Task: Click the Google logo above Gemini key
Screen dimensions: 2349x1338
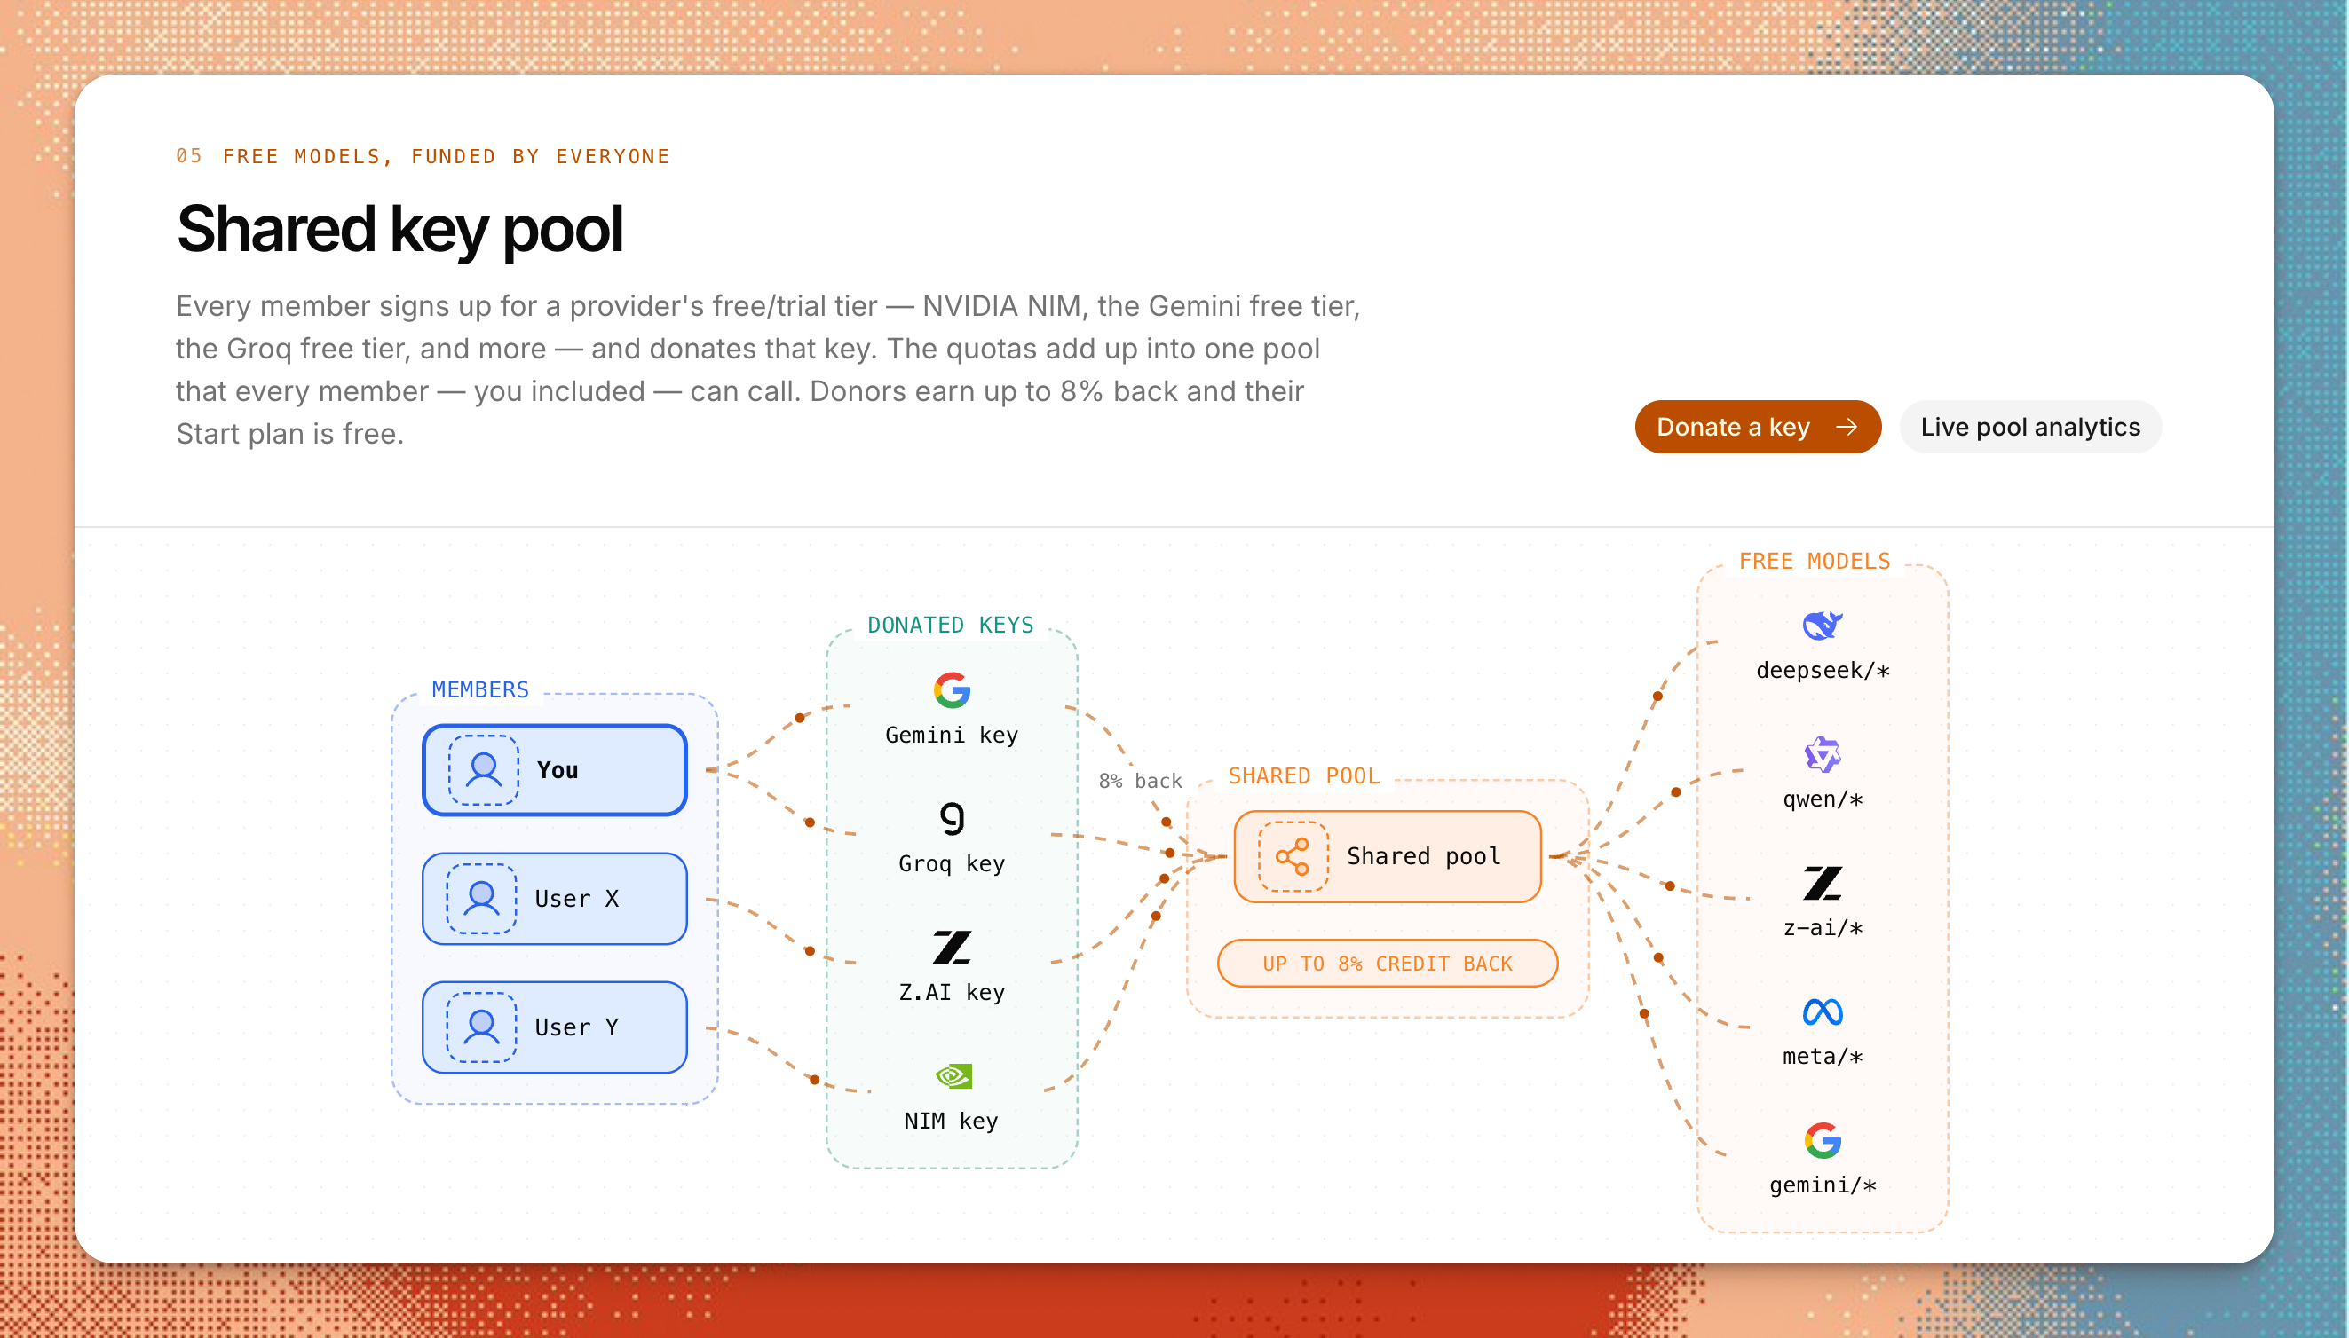Action: click(952, 690)
